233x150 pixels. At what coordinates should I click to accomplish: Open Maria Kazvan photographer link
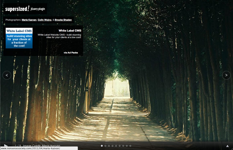[29, 20]
